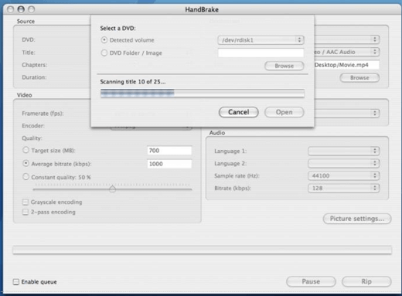Screen dimensions: 402x296
Task: Open the audio Bitrate (kbps) dropdown
Action: click(x=344, y=188)
